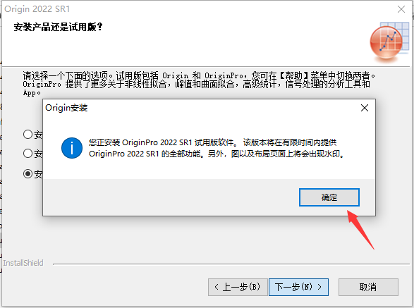The height and width of the screenshot is (308, 414).
Task: Close the Origin 2022 SR1 installer window
Action: (x=401, y=9)
